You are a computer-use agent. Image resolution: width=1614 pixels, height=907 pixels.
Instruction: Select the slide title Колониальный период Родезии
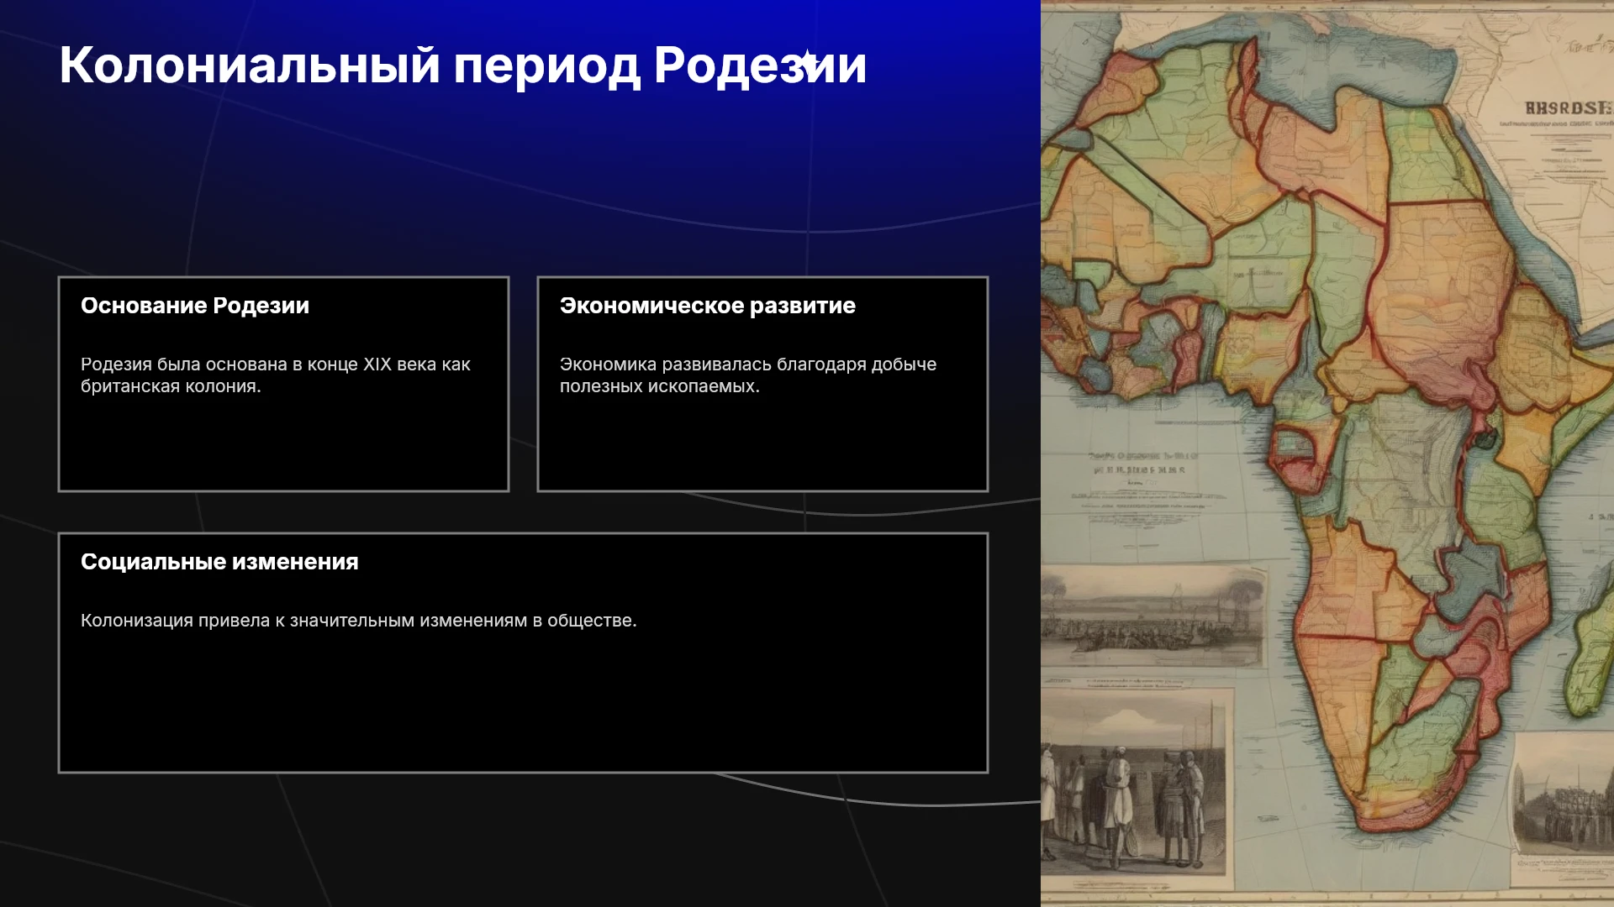click(462, 65)
